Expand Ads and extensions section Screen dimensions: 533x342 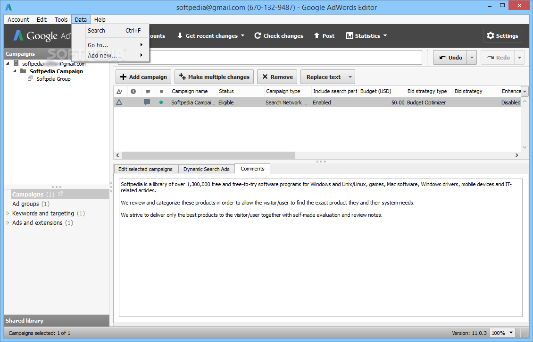click(8, 223)
